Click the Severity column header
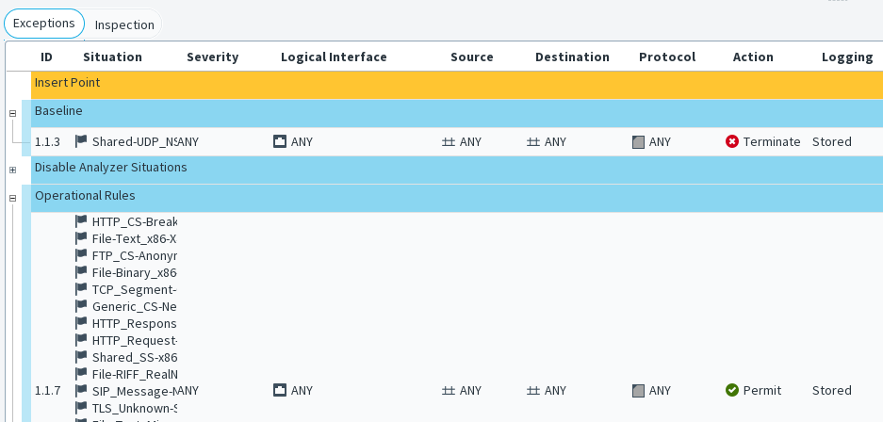This screenshot has width=883, height=422. (212, 57)
